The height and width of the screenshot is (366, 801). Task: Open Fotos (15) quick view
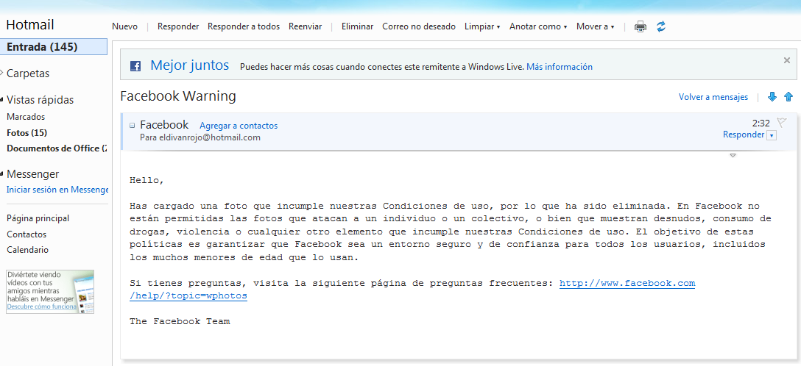(x=27, y=133)
